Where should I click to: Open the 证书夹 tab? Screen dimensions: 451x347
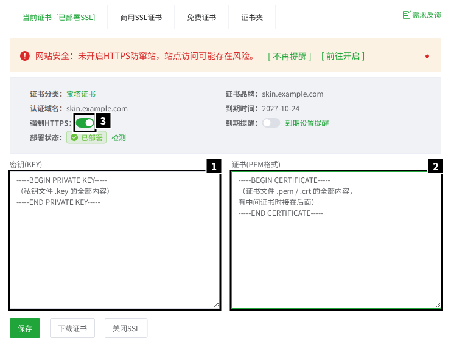252,18
